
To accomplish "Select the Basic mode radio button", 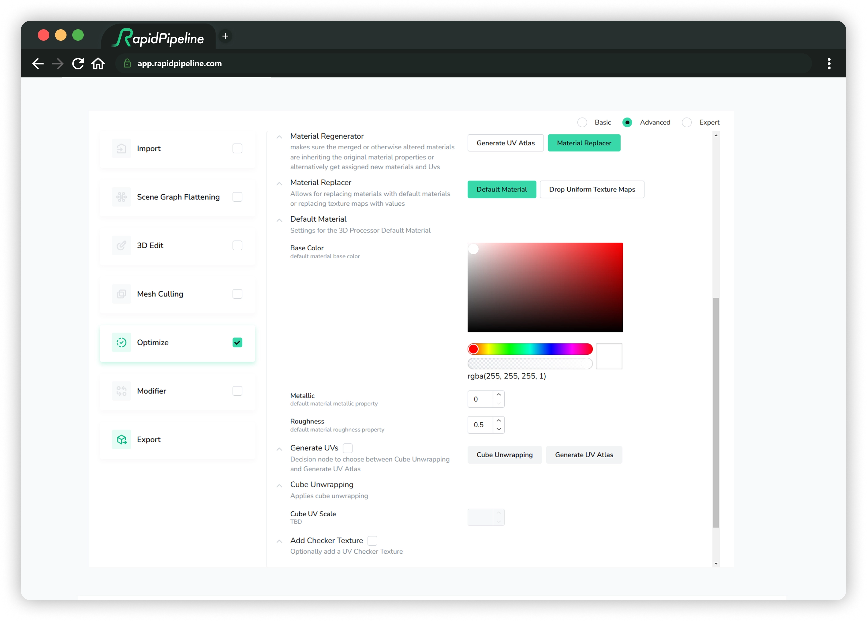I will 582,122.
